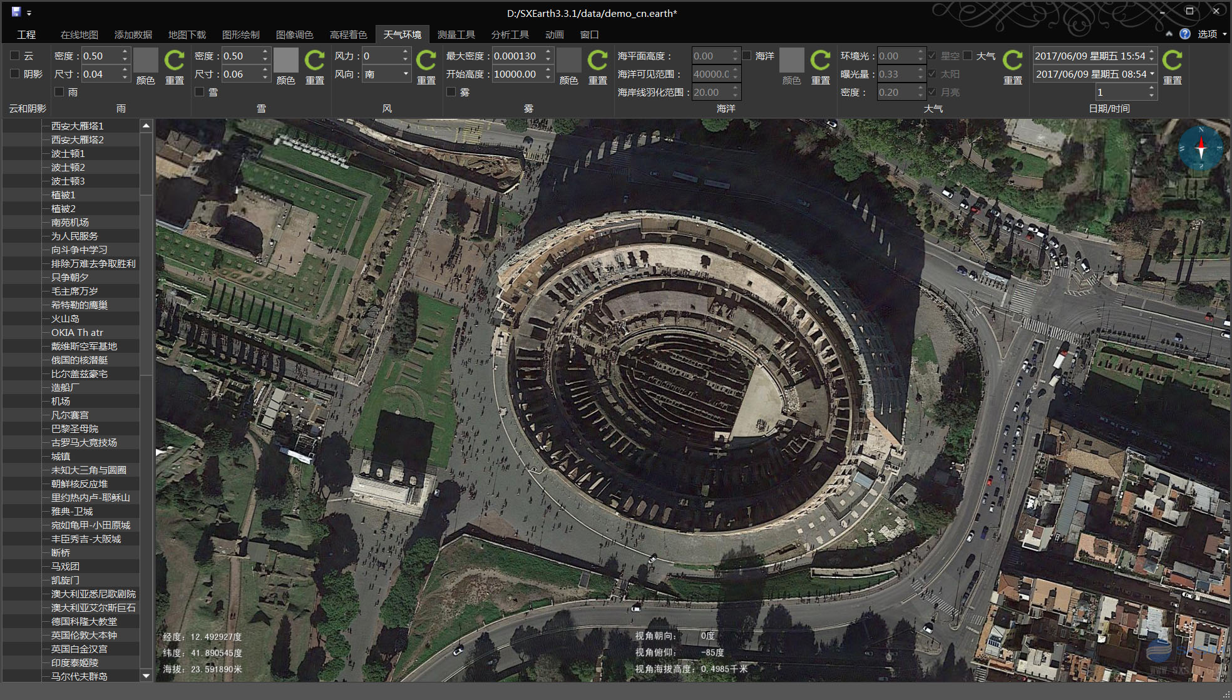Switch to the 测量工具 tab
The width and height of the screenshot is (1232, 700).
pos(456,34)
